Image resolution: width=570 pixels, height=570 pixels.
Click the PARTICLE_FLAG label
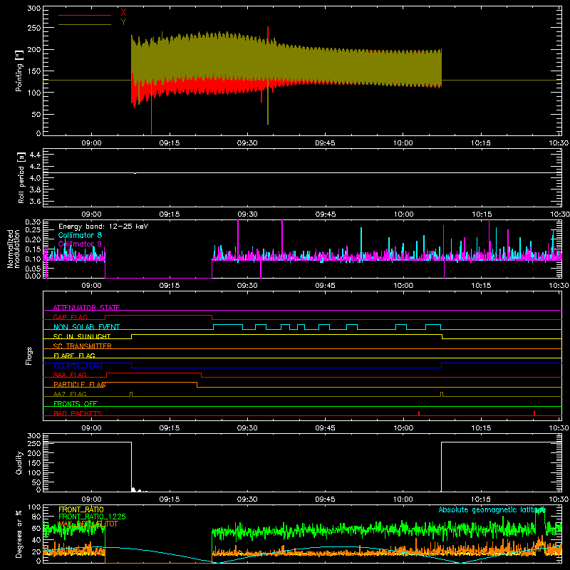click(80, 384)
